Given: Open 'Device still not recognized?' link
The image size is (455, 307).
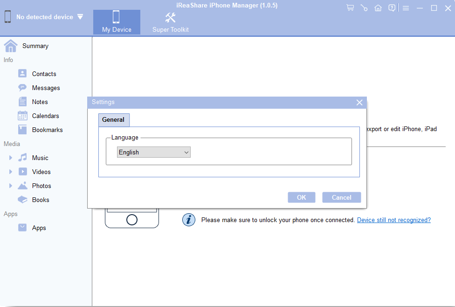Looking at the screenshot, I should pos(394,220).
